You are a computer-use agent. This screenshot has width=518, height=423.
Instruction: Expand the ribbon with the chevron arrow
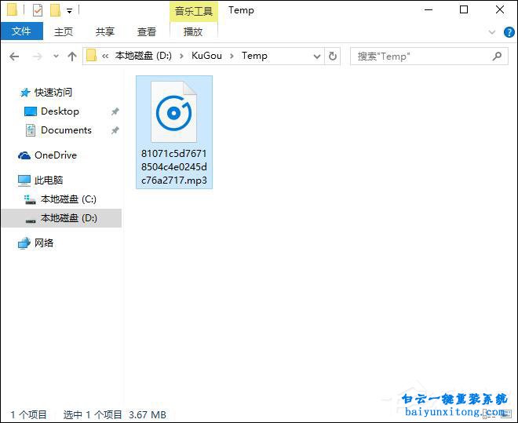[x=492, y=32]
